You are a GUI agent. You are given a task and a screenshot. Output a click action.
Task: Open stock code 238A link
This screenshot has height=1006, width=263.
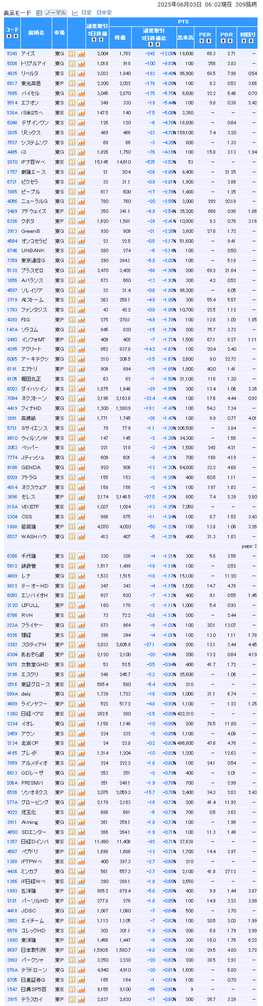(12, 112)
